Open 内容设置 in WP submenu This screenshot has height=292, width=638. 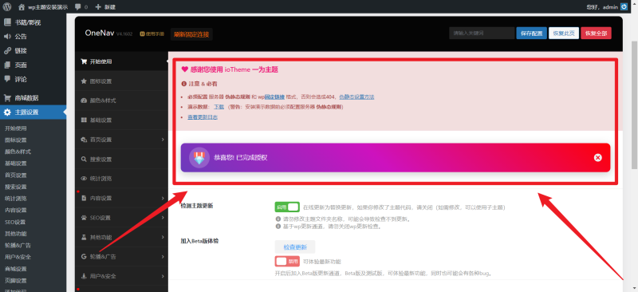pos(16,210)
